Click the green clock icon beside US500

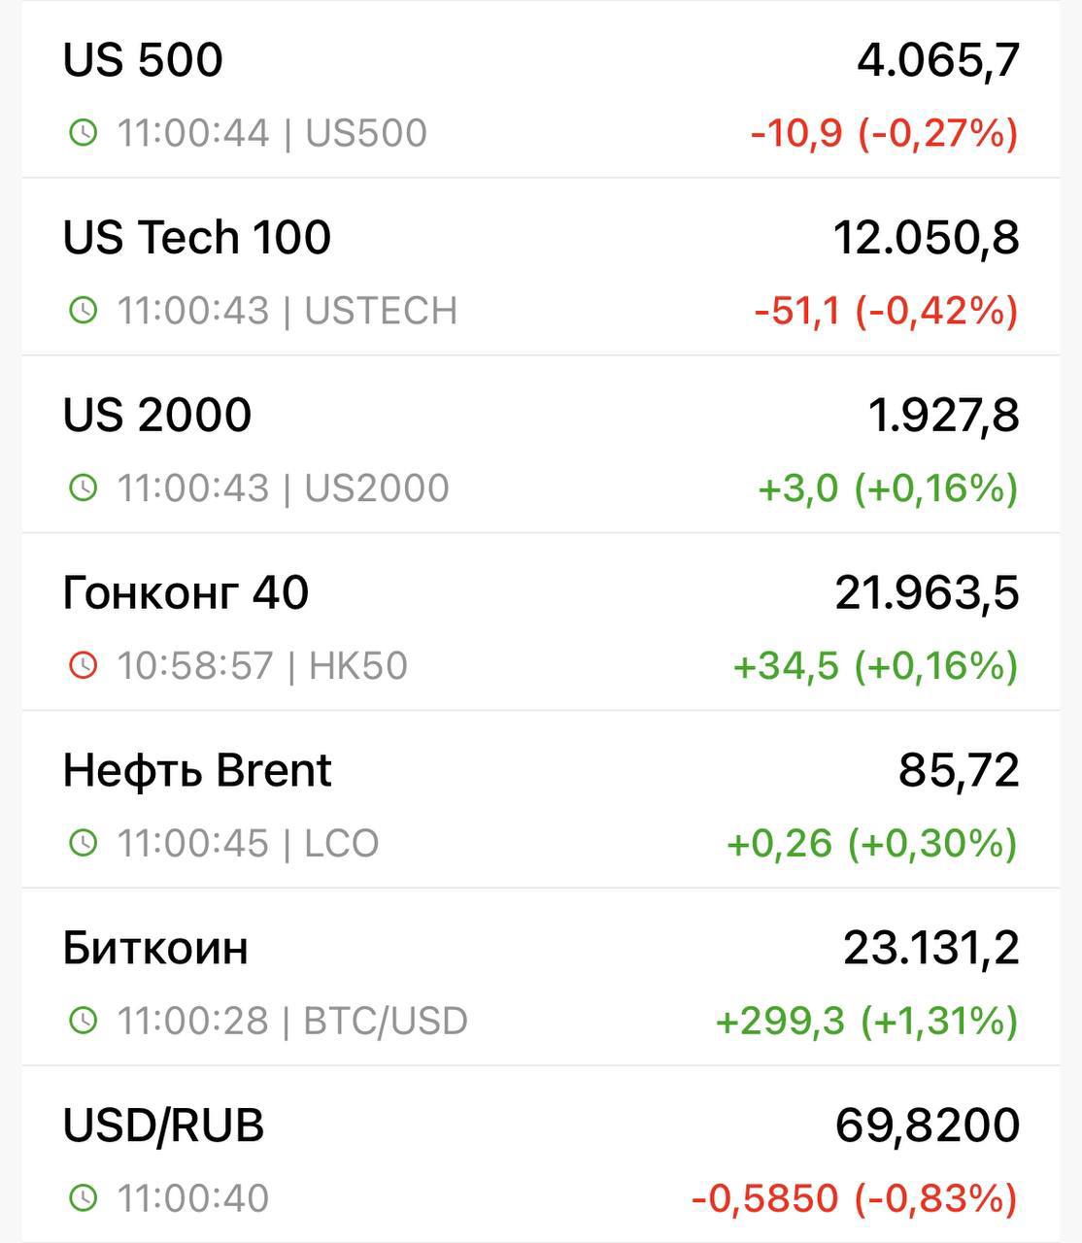click(x=84, y=132)
